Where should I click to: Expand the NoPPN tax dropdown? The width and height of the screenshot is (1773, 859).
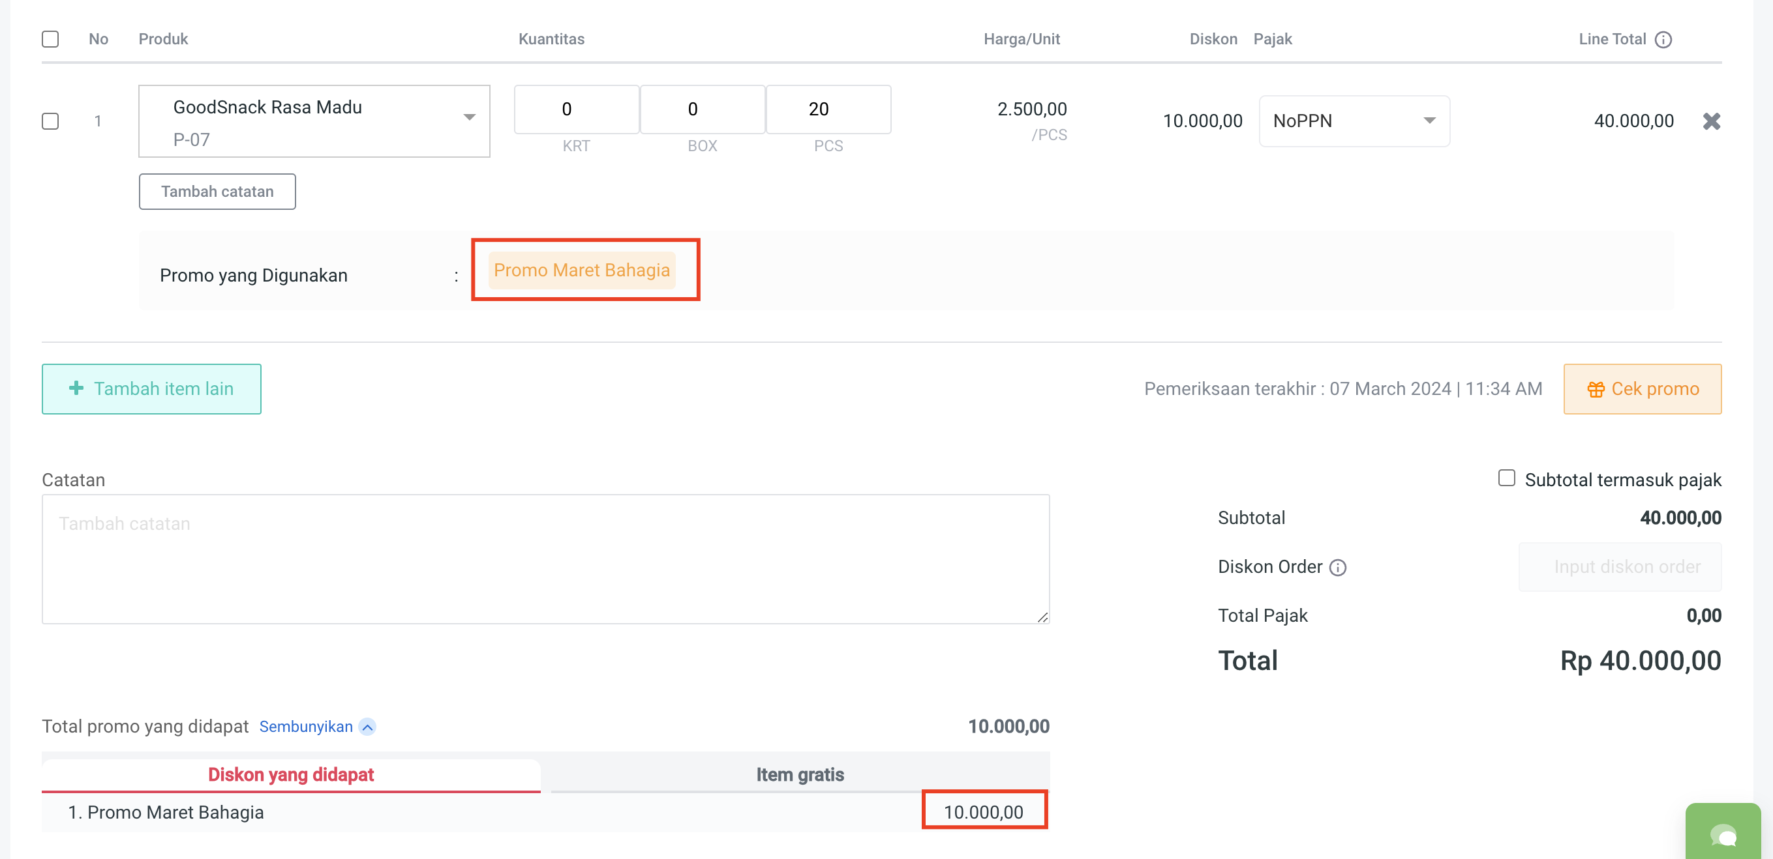tap(1354, 121)
